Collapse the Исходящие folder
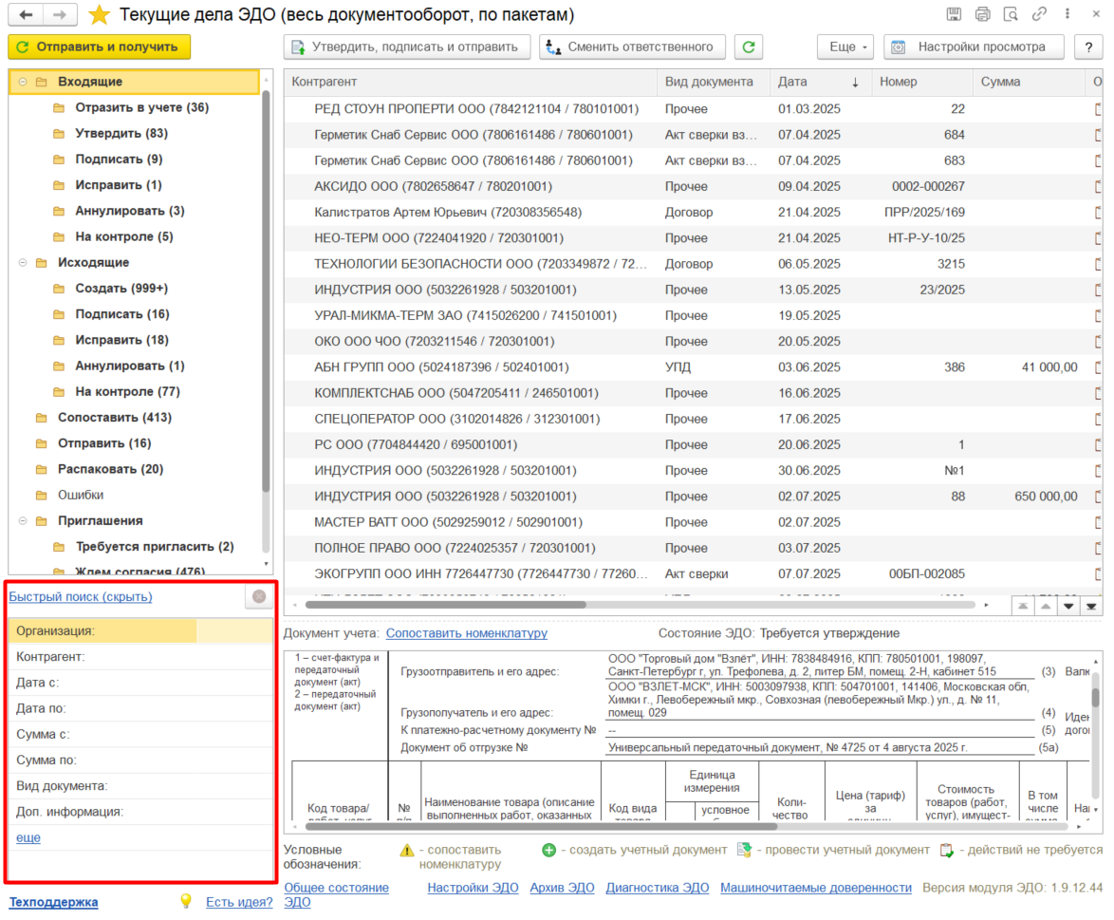The height and width of the screenshot is (920, 1114). tap(23, 262)
